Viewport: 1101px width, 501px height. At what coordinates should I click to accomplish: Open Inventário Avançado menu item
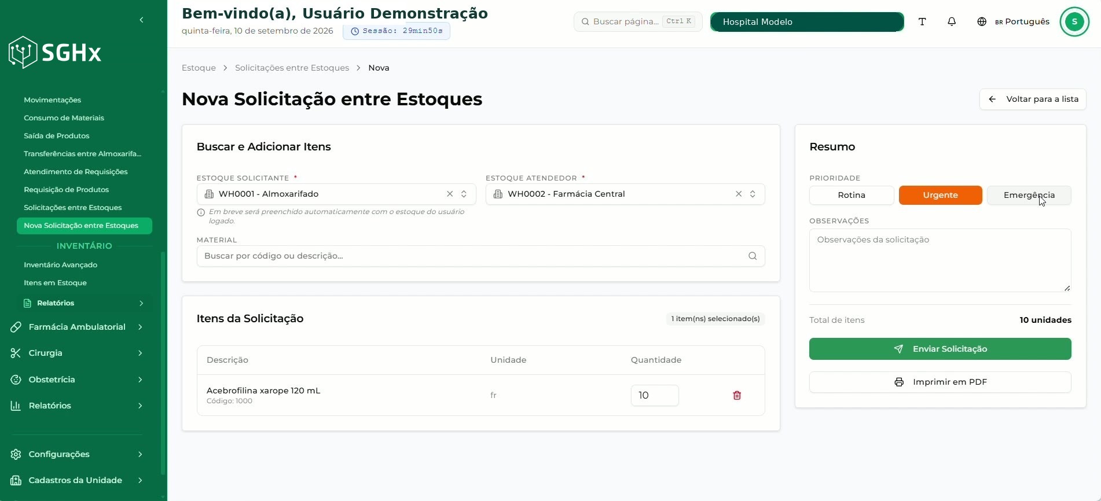point(60,265)
